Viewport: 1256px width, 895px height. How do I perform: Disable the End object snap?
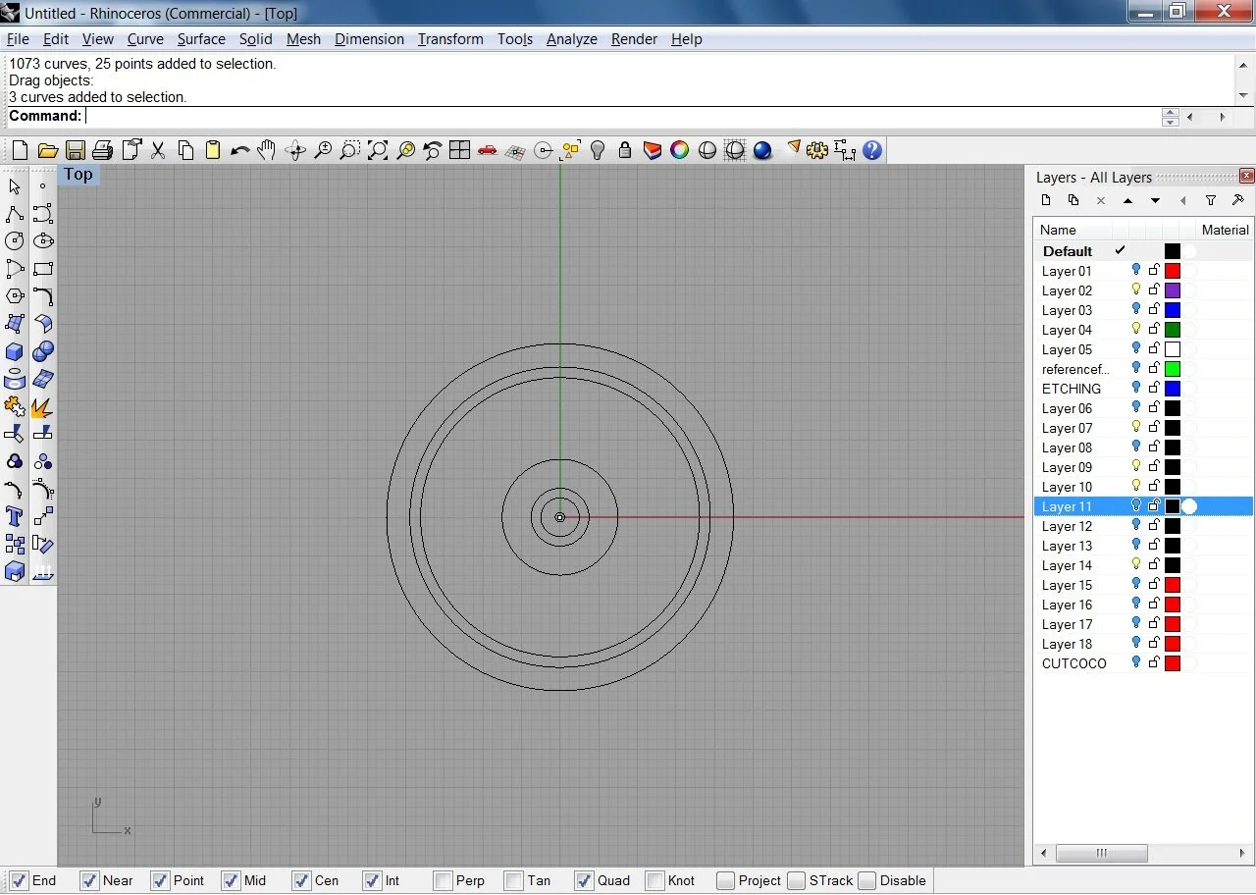point(19,880)
